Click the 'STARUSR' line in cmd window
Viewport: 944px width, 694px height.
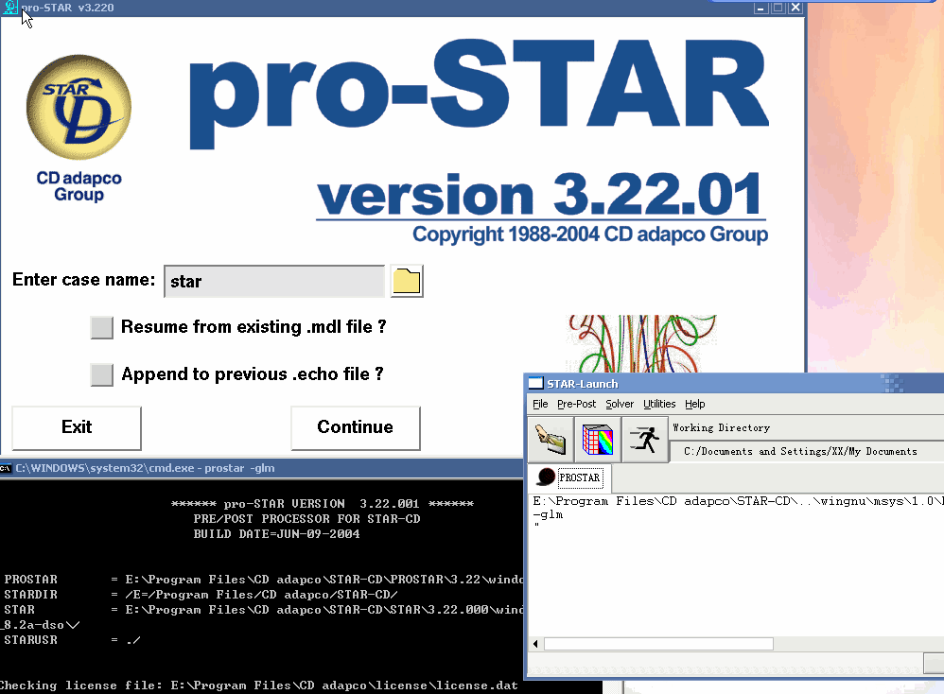click(x=72, y=640)
